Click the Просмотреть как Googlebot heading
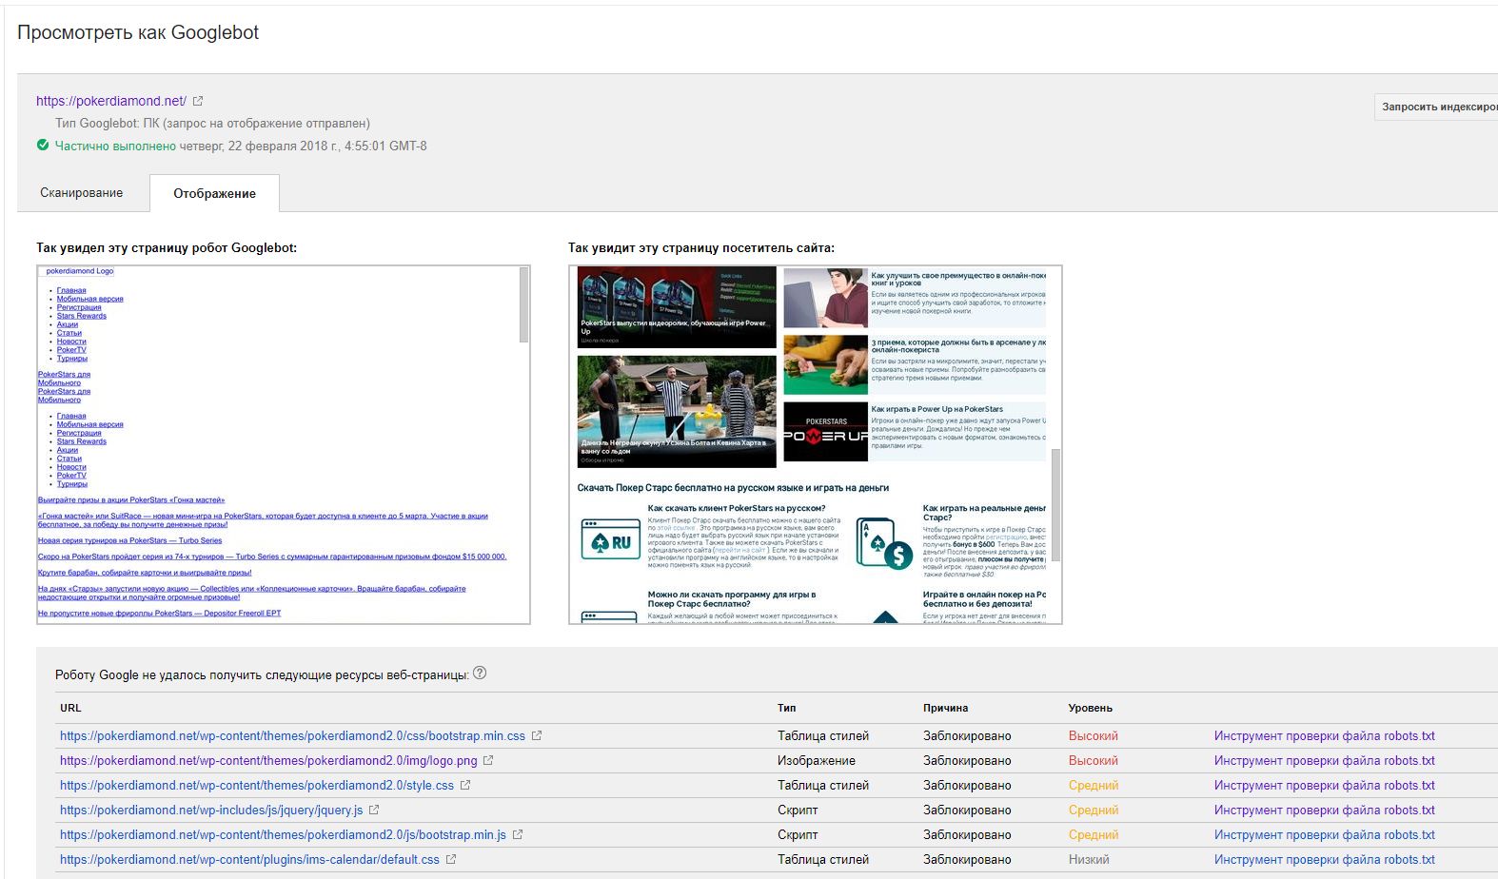This screenshot has height=879, width=1498. point(138,32)
